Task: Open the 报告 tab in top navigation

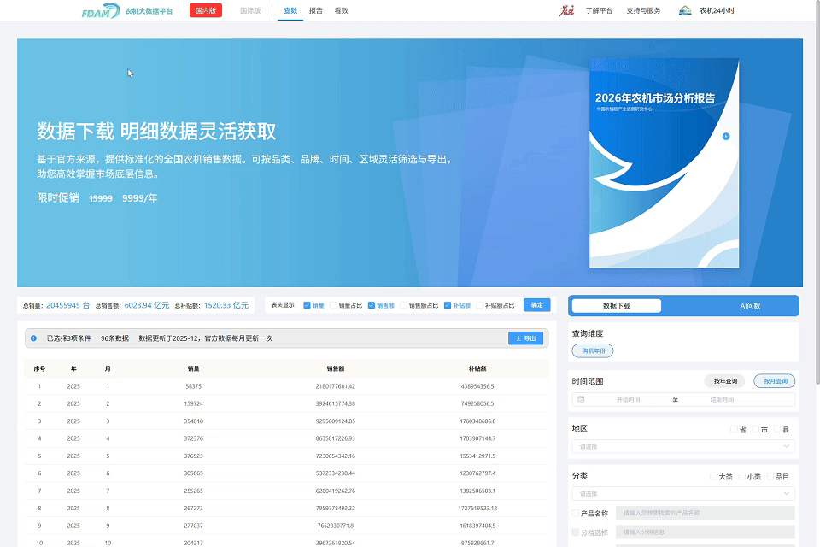Action: 315,11
